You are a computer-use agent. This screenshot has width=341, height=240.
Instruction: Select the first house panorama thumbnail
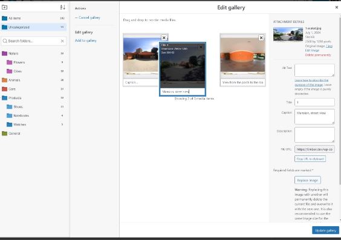(141, 56)
